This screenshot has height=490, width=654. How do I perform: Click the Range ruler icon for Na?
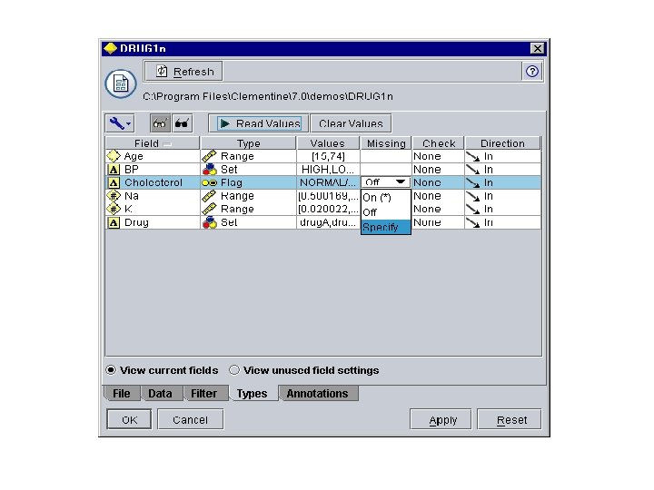tap(209, 196)
